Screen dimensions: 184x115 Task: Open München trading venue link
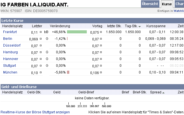(x=10, y=72)
